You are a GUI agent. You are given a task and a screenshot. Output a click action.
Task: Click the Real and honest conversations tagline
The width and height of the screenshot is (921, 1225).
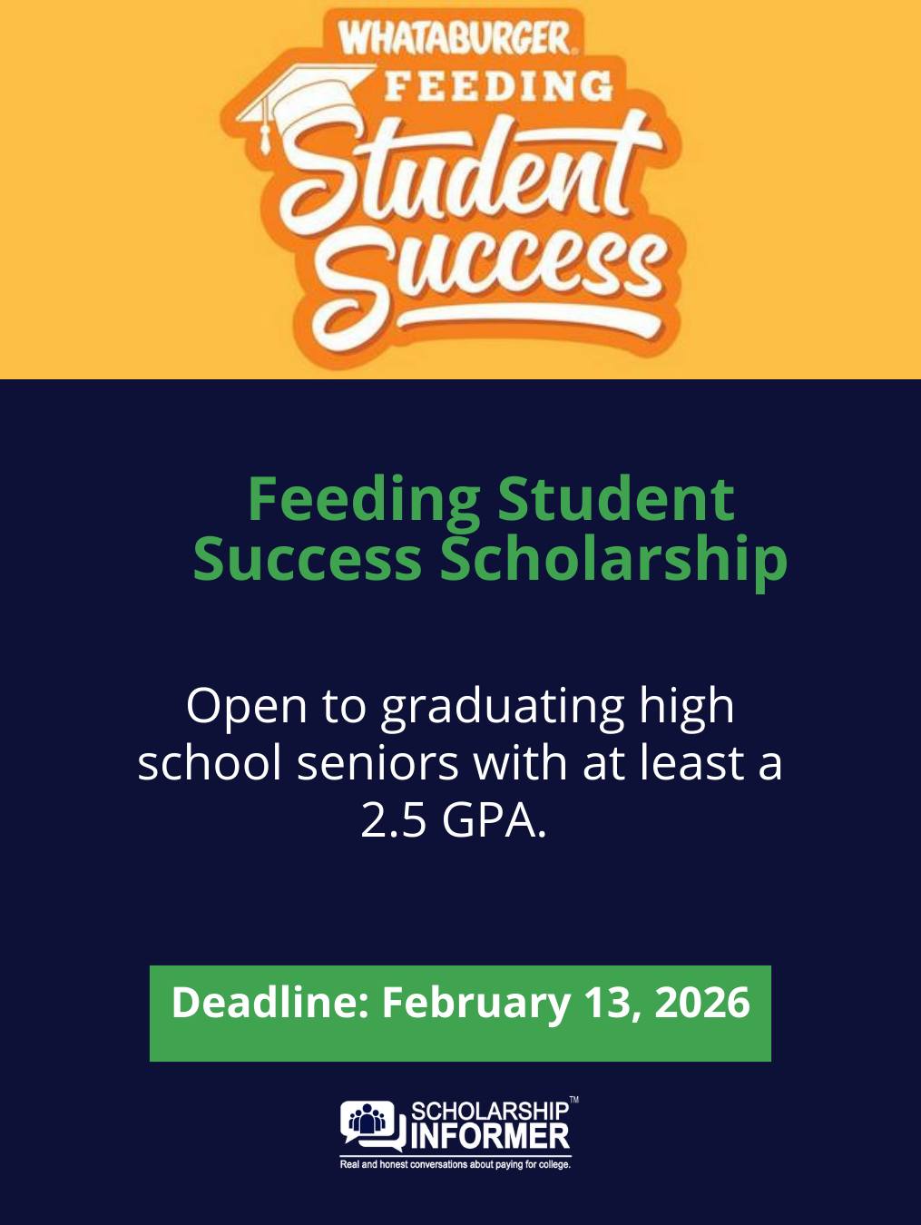(x=456, y=1164)
